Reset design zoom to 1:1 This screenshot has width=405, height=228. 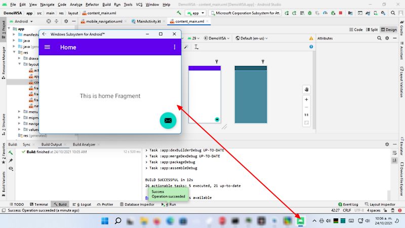pos(307,115)
